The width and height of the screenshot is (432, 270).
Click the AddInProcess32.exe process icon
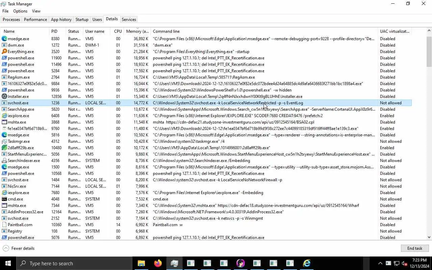[4, 212]
